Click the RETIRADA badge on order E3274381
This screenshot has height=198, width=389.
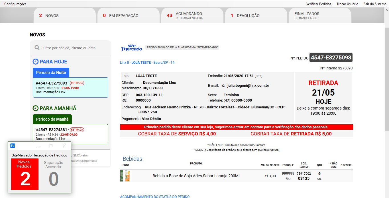point(77,130)
